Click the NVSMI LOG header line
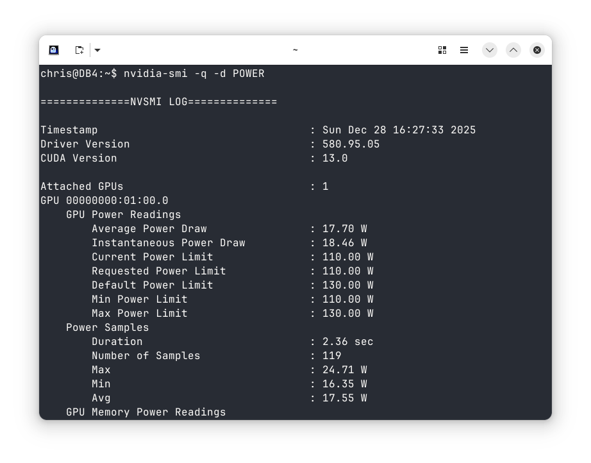The width and height of the screenshot is (591, 463). [x=158, y=102]
